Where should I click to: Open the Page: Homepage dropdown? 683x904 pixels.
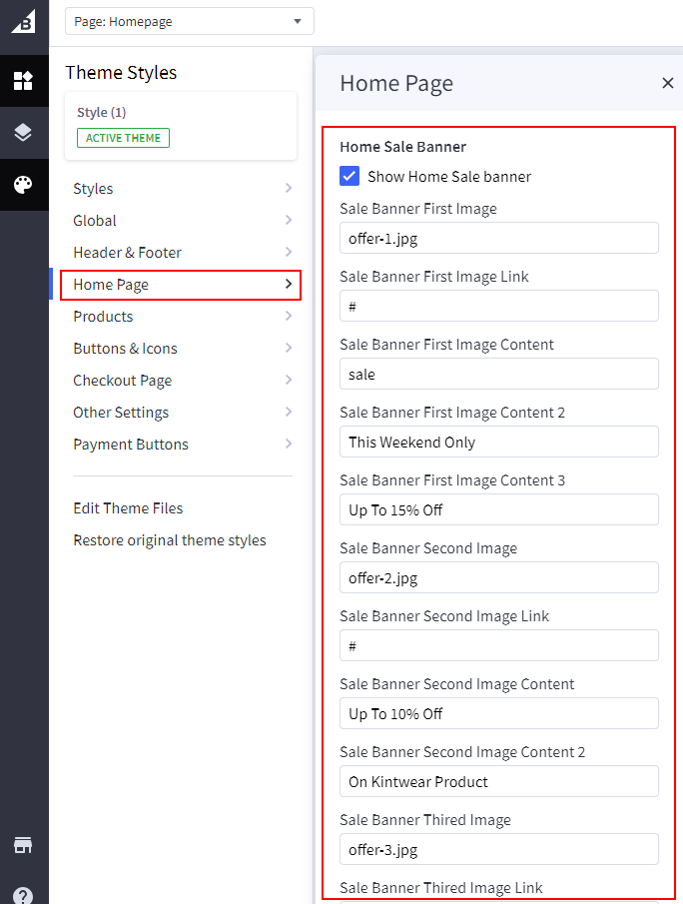point(189,21)
